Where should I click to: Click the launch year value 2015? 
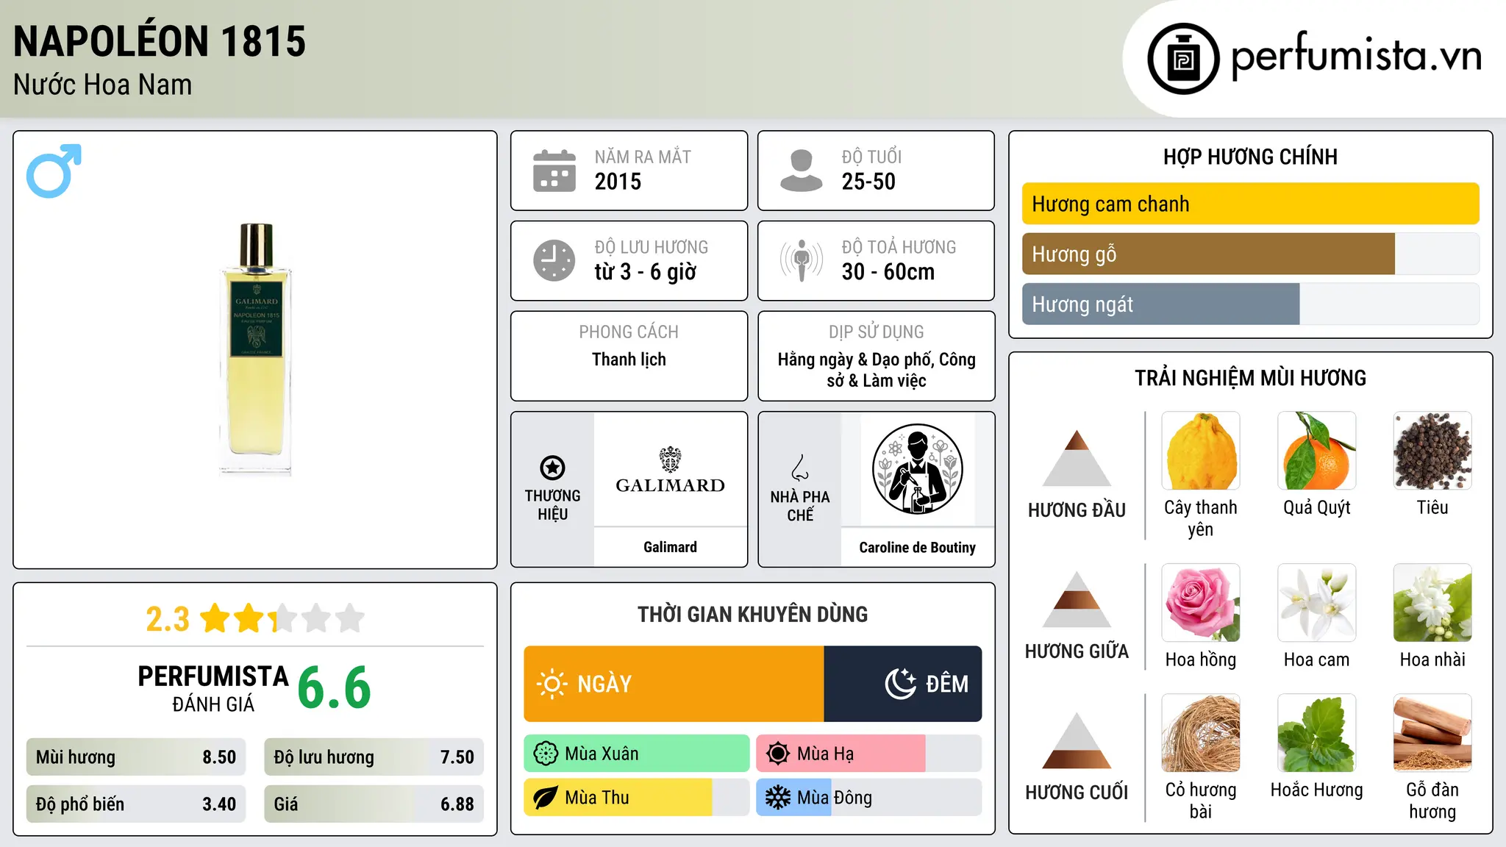click(x=618, y=182)
